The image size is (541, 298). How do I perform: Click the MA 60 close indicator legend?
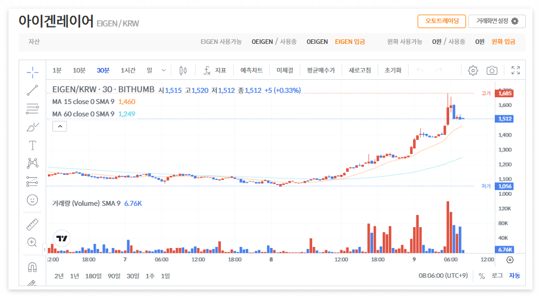[x=83, y=114]
